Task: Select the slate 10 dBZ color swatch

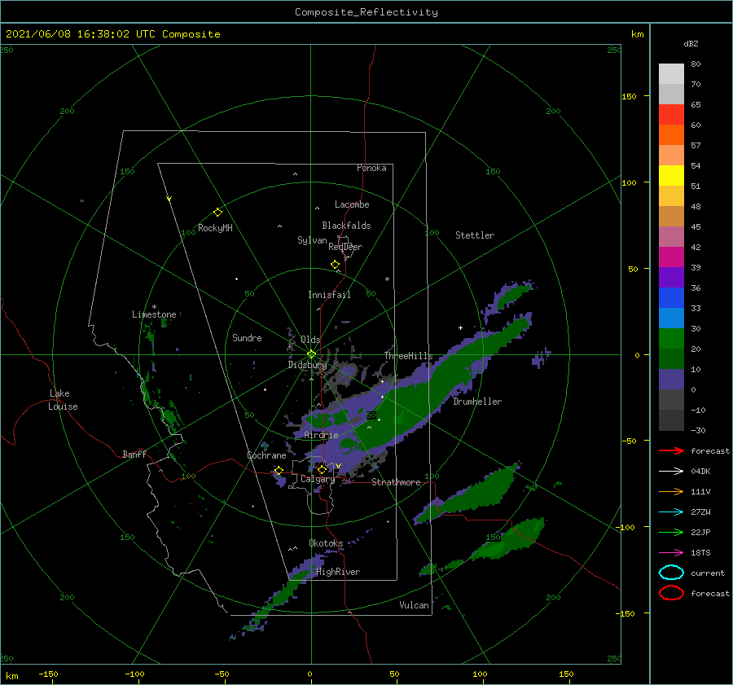Action: click(671, 380)
